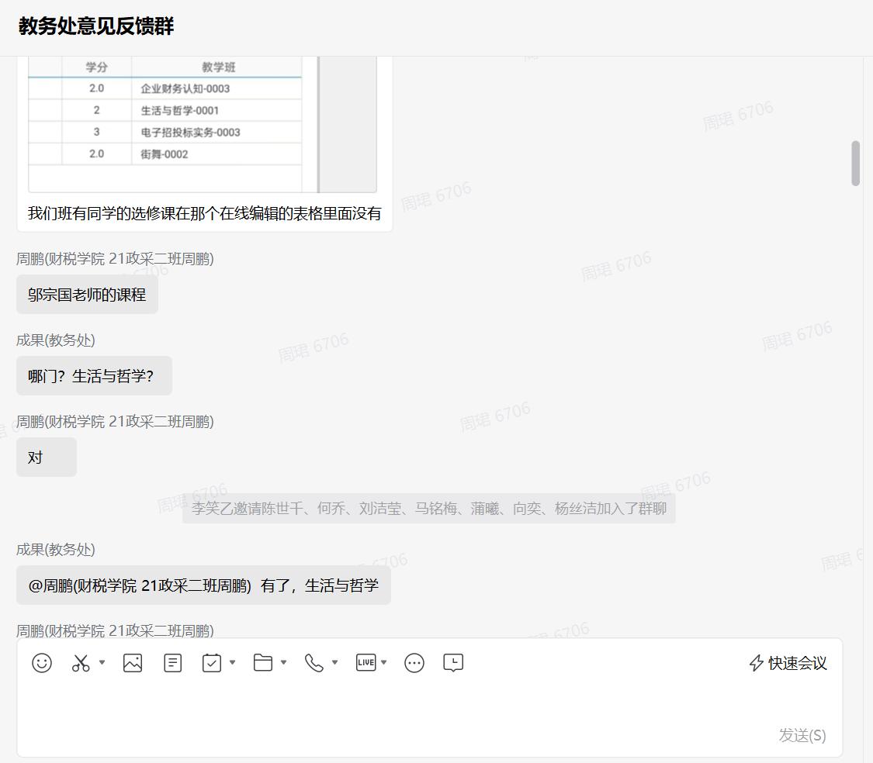Expand the phone call dropdown arrow
Image resolution: width=873 pixels, height=763 pixels.
[x=334, y=663]
